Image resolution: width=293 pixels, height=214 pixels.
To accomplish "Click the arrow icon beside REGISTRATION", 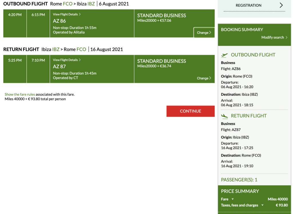I will coord(281,5).
